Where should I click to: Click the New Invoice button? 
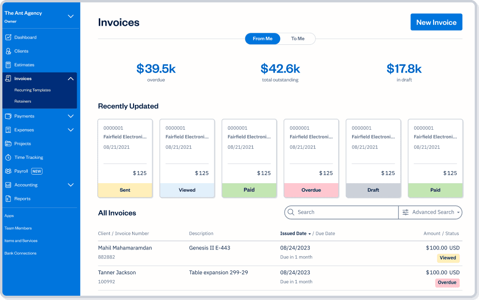click(x=436, y=22)
